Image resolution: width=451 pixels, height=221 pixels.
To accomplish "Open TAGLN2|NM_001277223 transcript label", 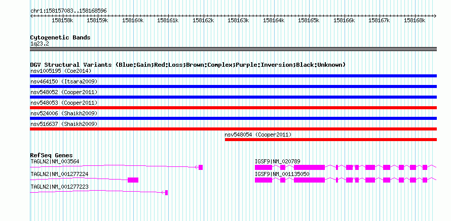I will (59, 187).
